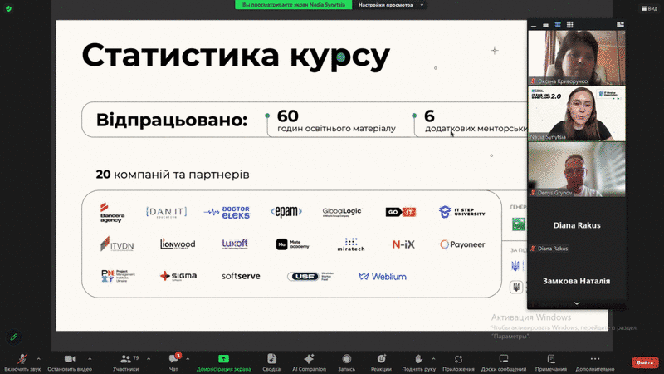Open Вид view layout menu
Viewport: 664px width, 374px height.
click(x=649, y=8)
